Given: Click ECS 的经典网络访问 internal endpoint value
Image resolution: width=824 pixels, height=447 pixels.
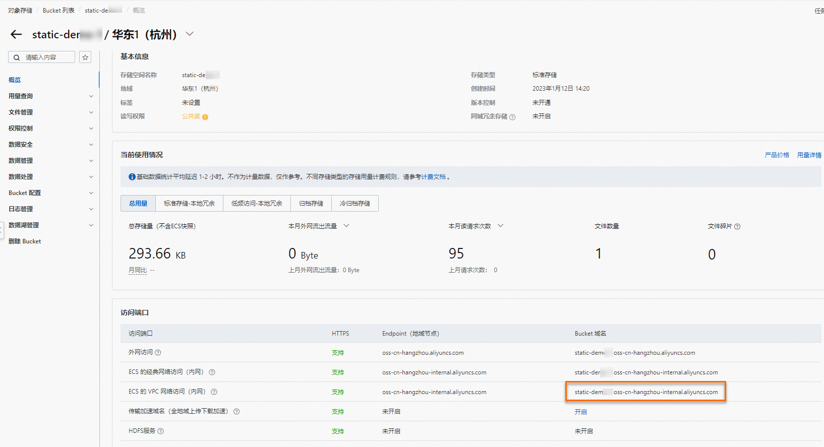Looking at the screenshot, I should pos(434,372).
